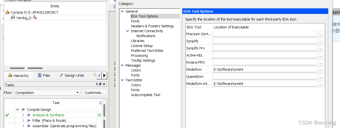The height and width of the screenshot is (128, 340).
Task: Select Colors under Messages
Action: click(x=136, y=70)
